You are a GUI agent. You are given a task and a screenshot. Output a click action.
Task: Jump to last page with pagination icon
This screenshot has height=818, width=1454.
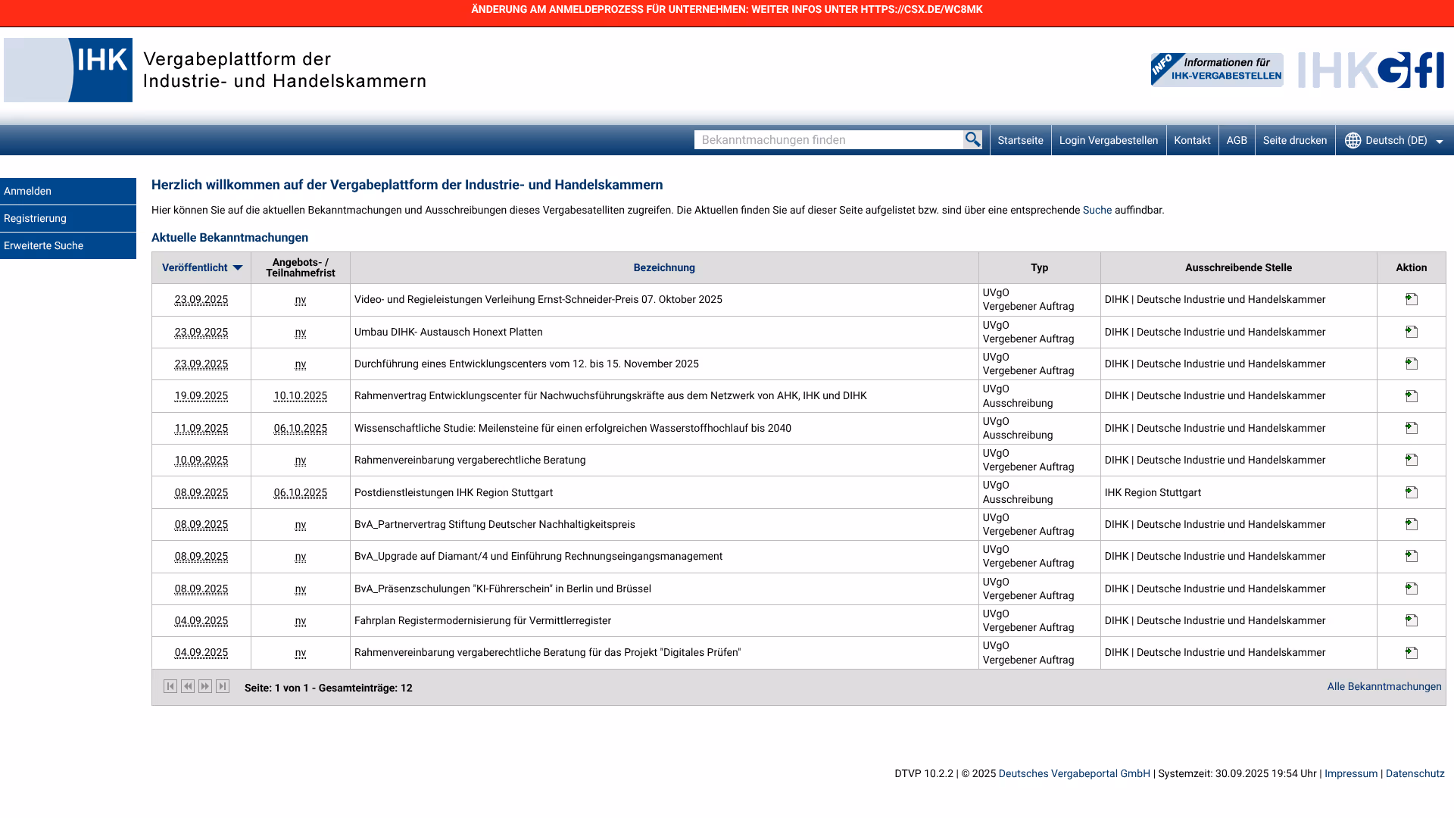click(221, 686)
